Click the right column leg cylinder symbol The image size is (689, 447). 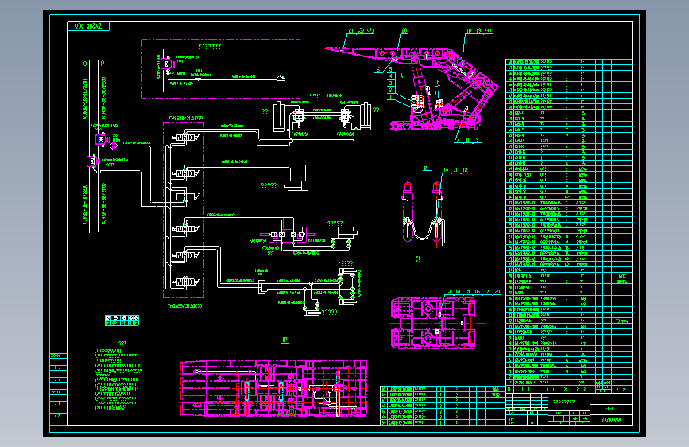(x=366, y=117)
